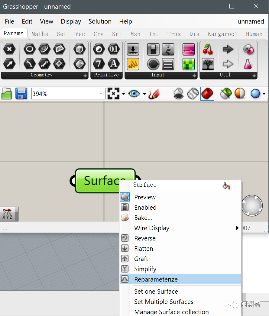269x316 pixels.
Task: Save the document with floppy disk icon
Action: [x=21, y=94]
